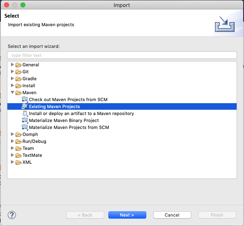Select the XML tree label
This screenshot has width=244, height=226.
[27, 162]
